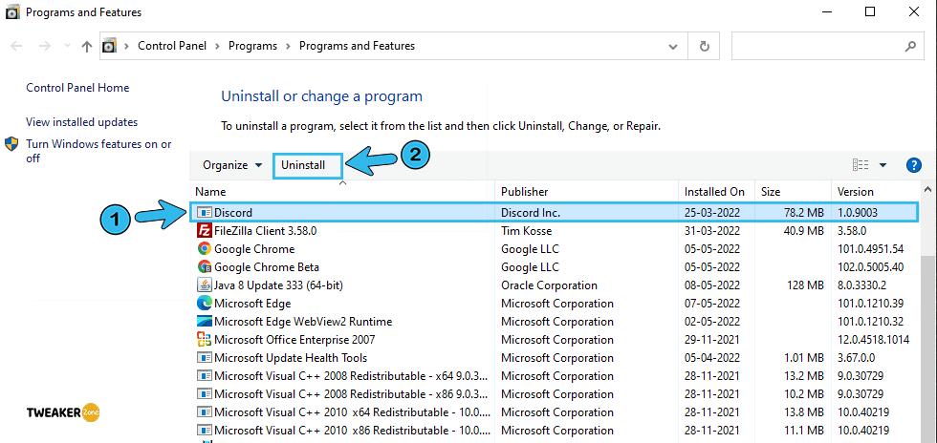Expand chevron after Programs breadcrumb
Image resolution: width=937 pixels, height=443 pixels.
(x=288, y=46)
